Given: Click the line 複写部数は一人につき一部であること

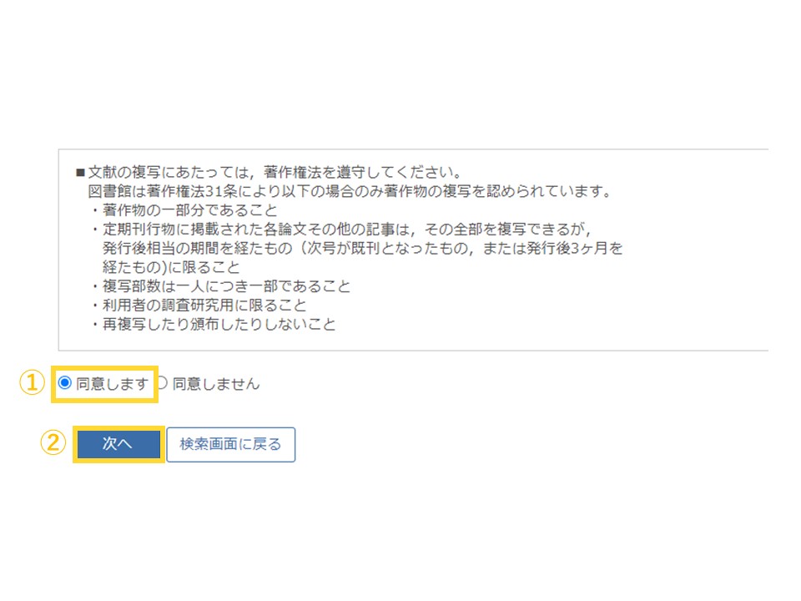Looking at the screenshot, I should click(x=226, y=286).
